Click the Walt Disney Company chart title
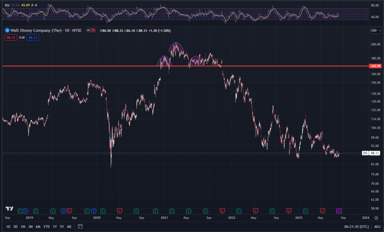 click(46, 30)
